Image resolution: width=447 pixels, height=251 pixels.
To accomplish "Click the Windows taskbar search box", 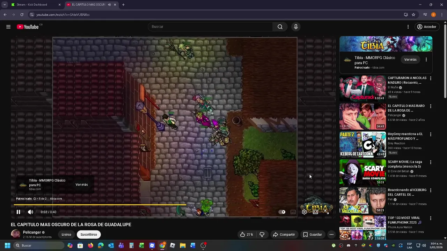I will pyautogui.click(x=39, y=245).
